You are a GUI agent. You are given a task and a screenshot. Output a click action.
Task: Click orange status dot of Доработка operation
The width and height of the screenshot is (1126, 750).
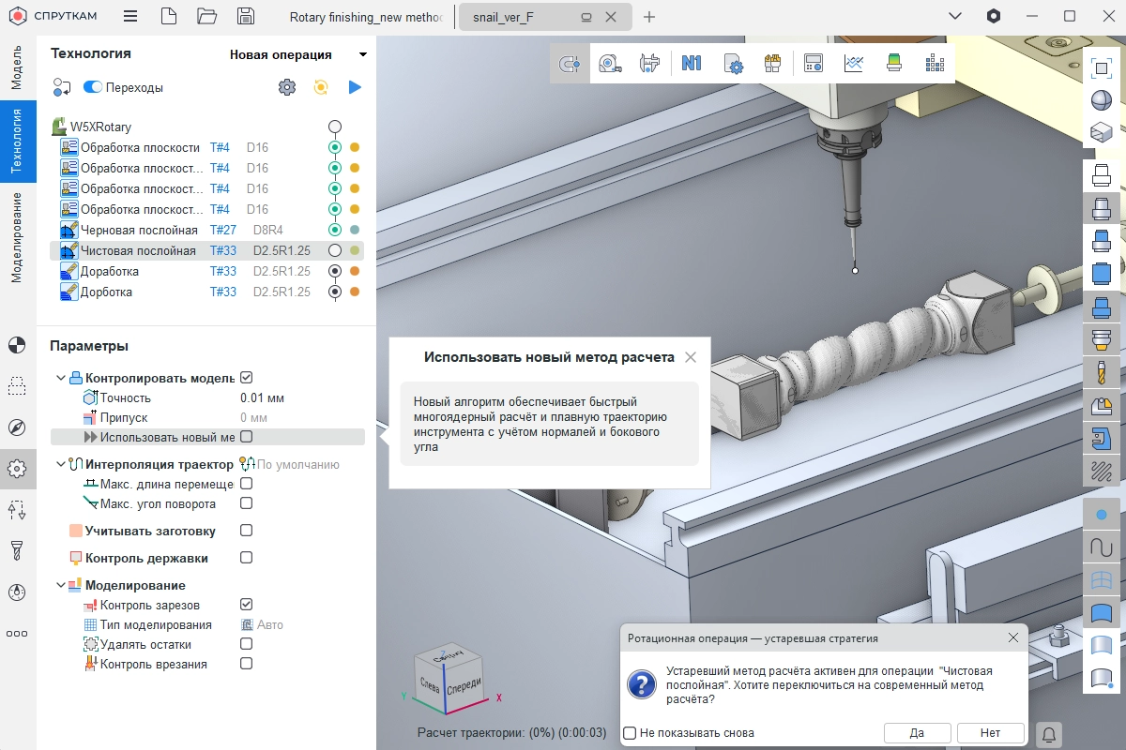pos(355,271)
